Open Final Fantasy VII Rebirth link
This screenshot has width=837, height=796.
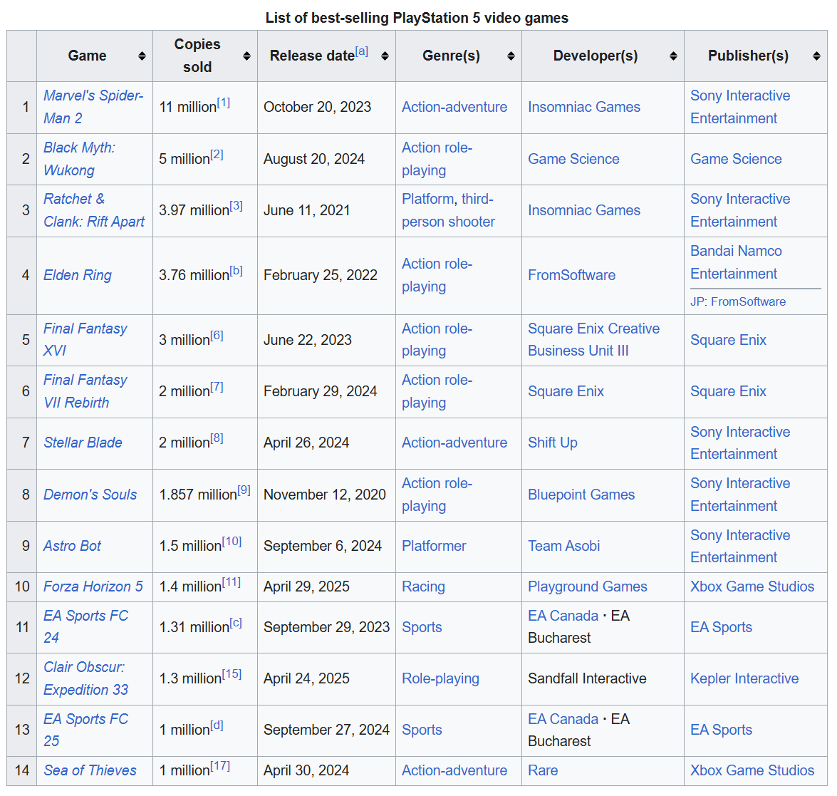tap(85, 391)
